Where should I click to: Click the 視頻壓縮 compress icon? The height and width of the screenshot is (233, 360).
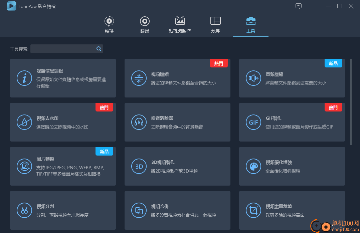click(139, 78)
